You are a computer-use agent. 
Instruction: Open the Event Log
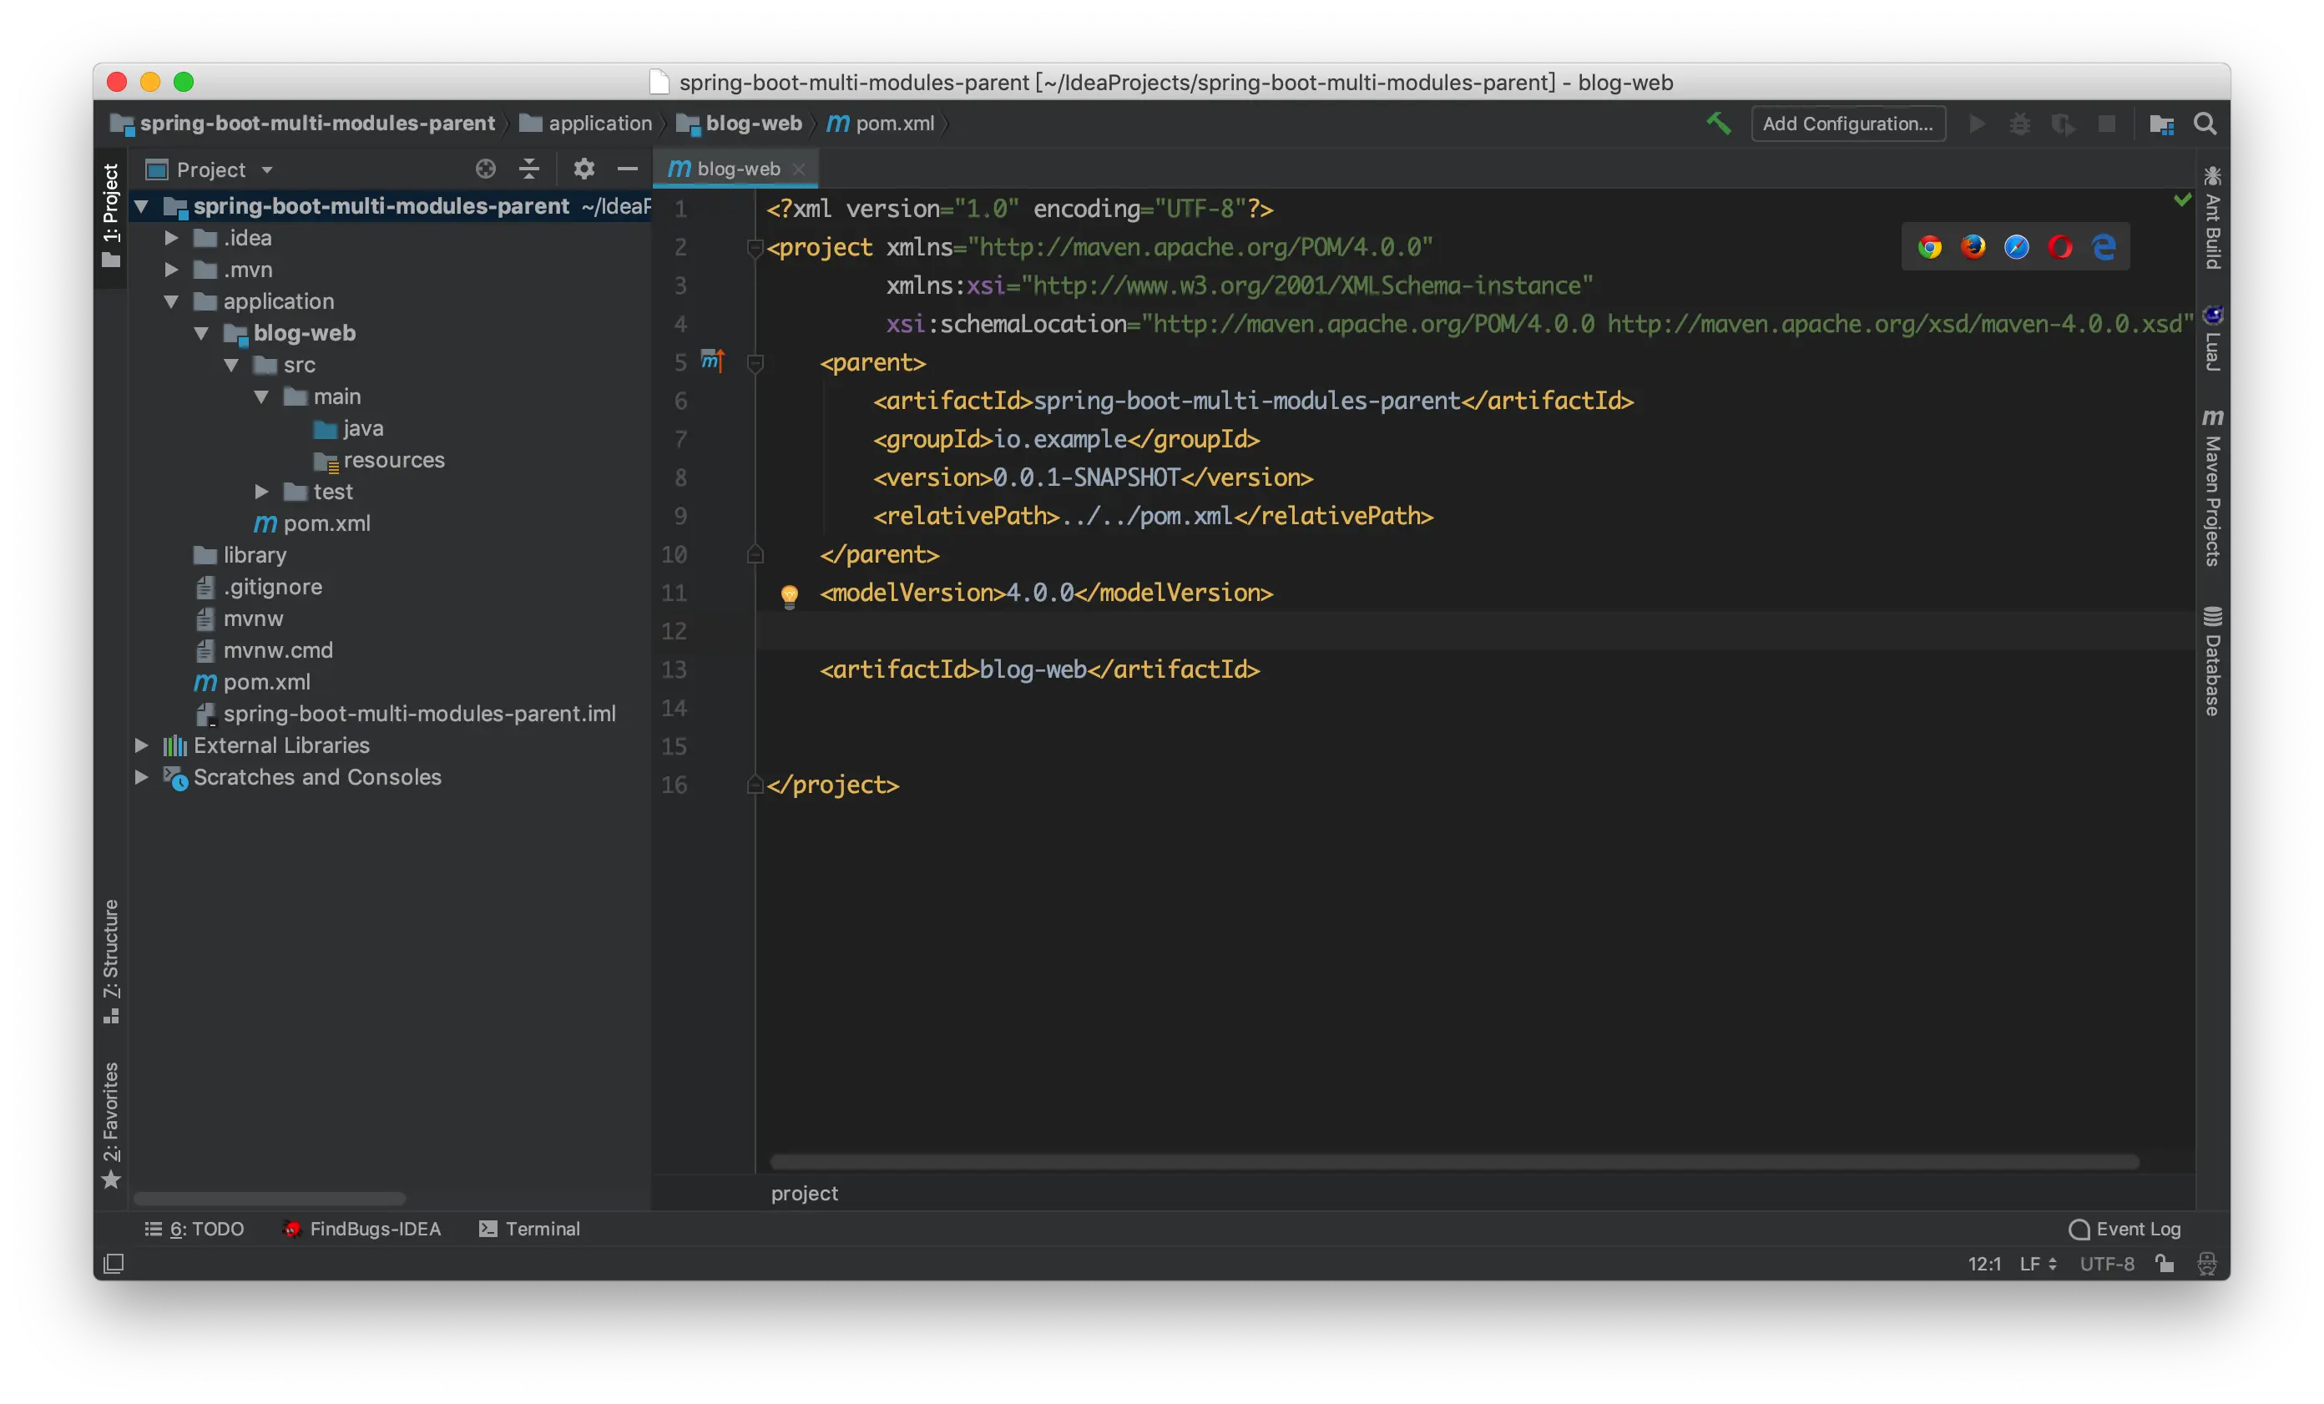[x=2125, y=1229]
